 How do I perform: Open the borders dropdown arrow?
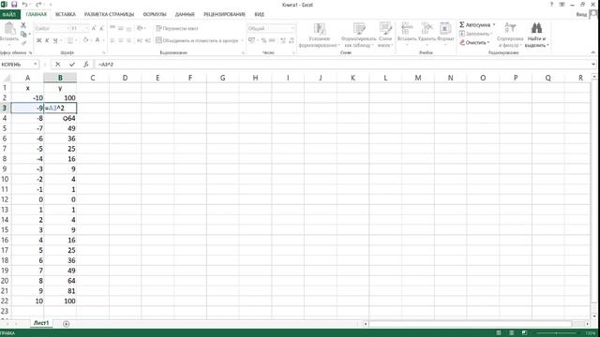tap(76, 40)
